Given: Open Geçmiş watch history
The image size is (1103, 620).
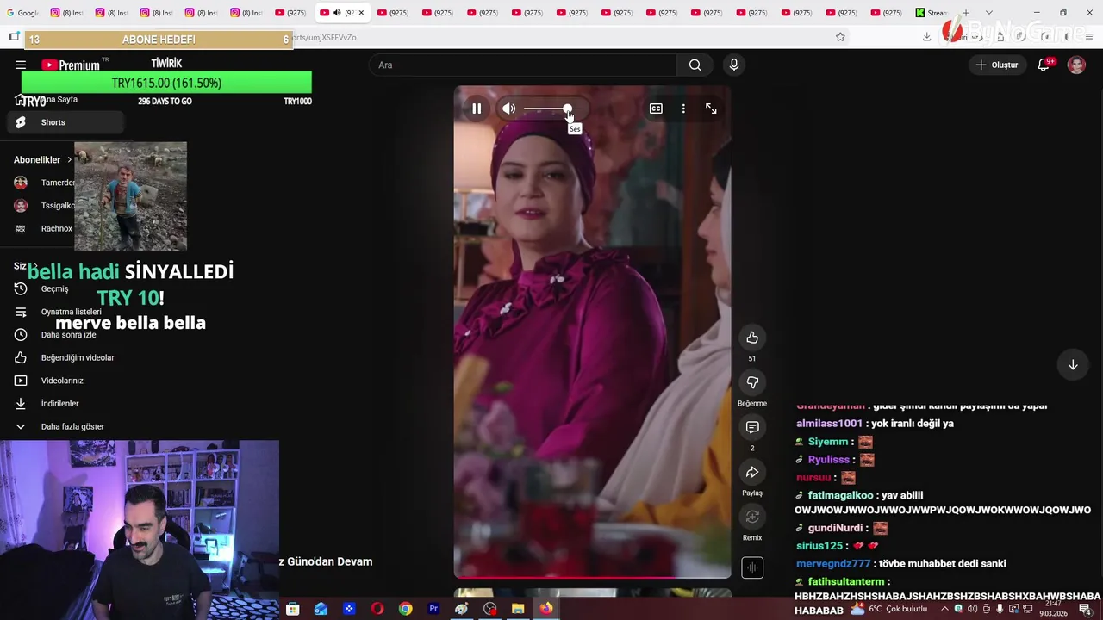Looking at the screenshot, I should pos(65,288).
